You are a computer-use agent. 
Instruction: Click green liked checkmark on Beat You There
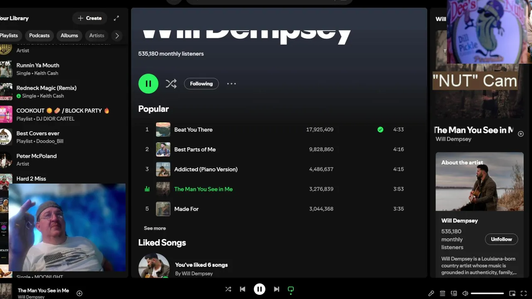pyautogui.click(x=380, y=130)
